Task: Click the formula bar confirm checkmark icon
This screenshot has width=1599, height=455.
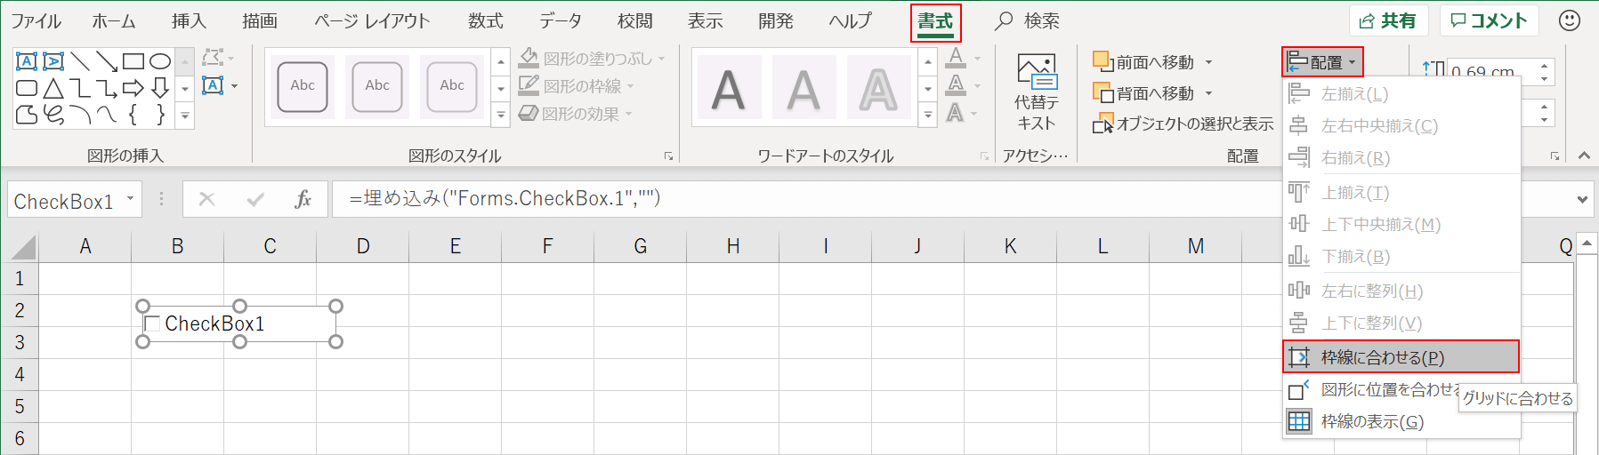Action: point(255,199)
